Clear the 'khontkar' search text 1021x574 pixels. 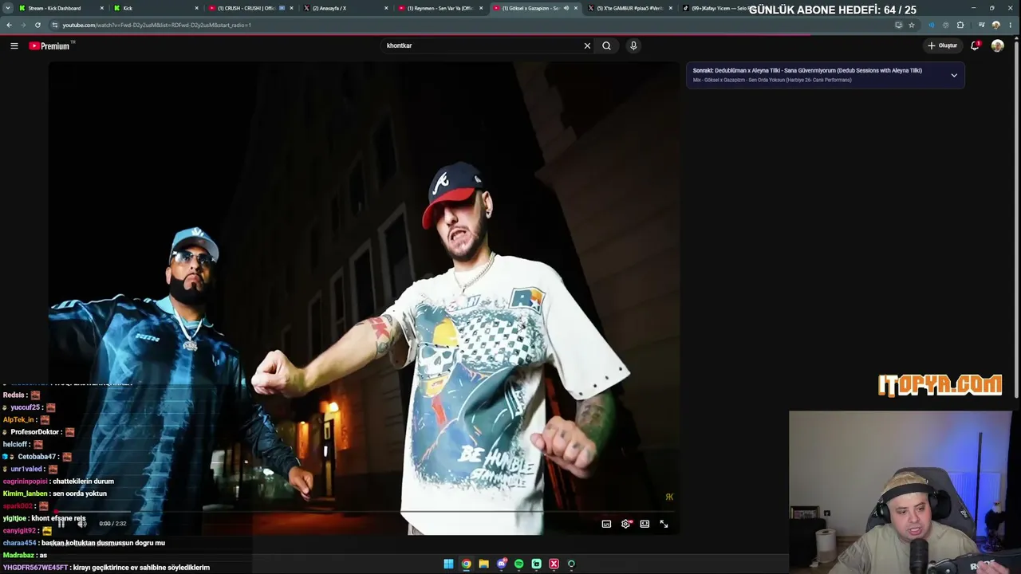(587, 45)
